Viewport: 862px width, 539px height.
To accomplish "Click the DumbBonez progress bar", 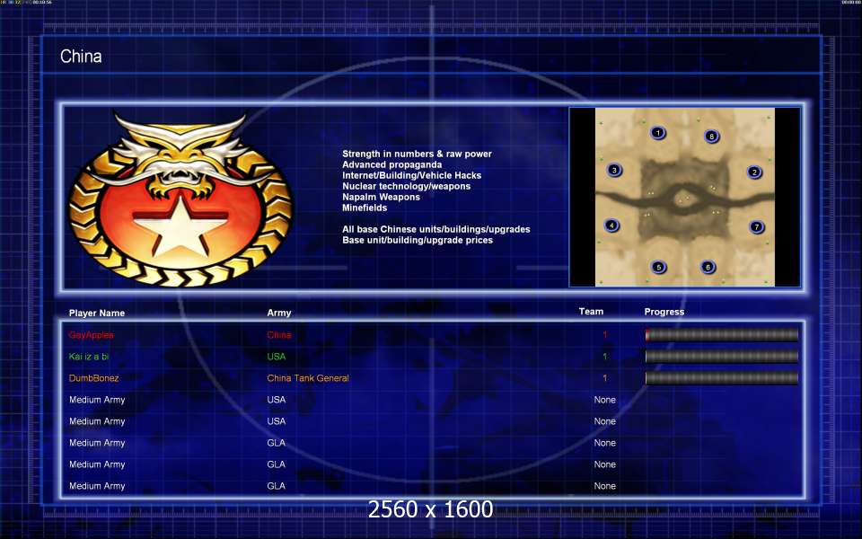I will (722, 378).
